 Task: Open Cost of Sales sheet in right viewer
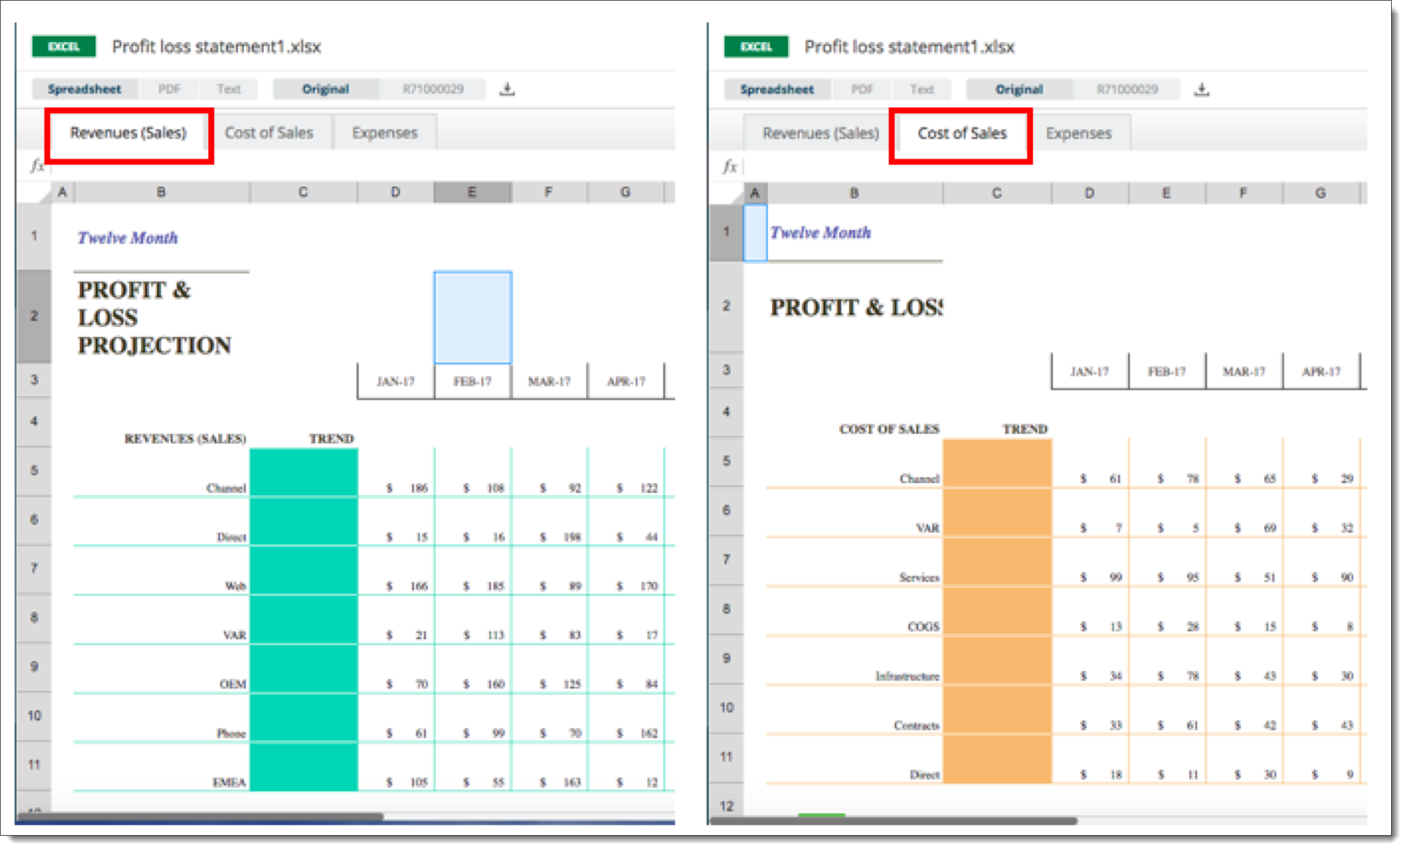962,133
